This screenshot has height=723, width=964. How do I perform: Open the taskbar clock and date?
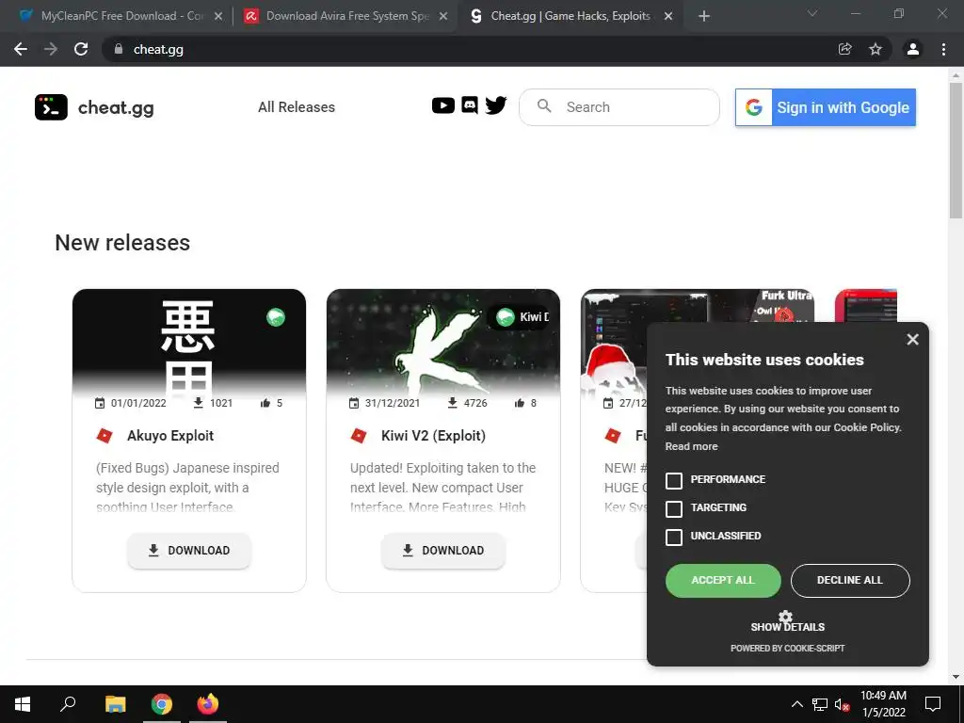883,704
